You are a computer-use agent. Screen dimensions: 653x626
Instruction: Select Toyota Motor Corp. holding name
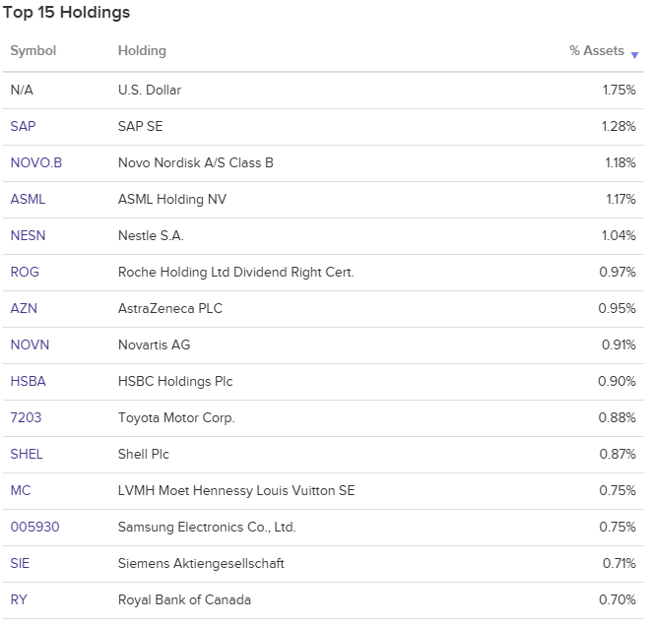coord(176,418)
